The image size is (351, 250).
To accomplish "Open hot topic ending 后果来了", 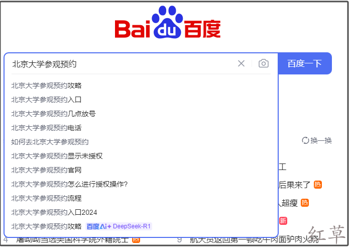I will (x=294, y=185).
